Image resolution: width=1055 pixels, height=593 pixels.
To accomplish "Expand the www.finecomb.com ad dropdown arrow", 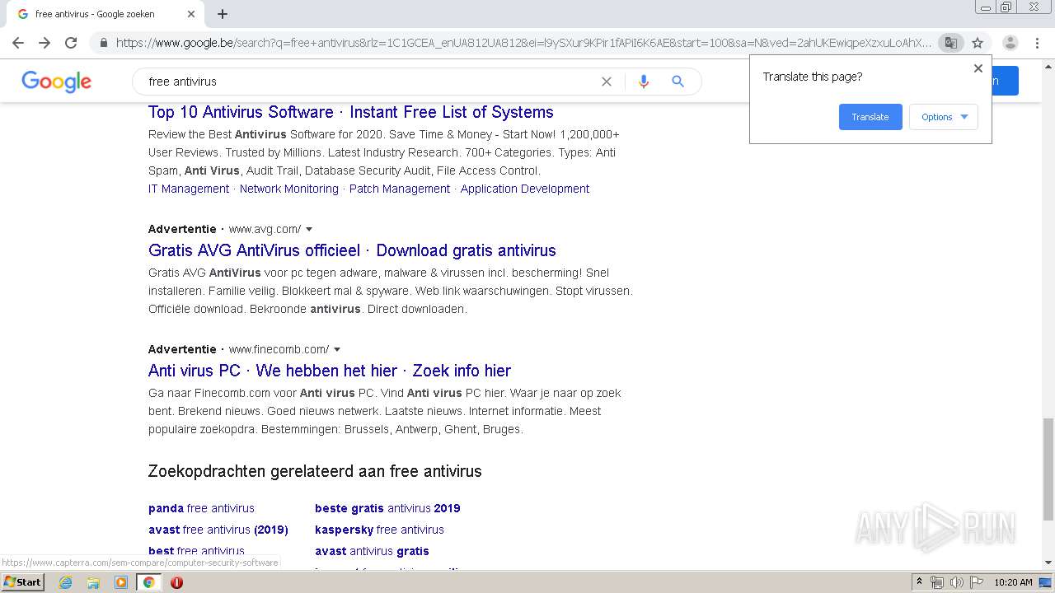I will (337, 349).
